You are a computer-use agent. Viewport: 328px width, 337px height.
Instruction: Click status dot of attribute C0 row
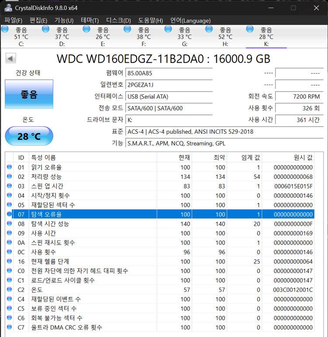point(9,270)
